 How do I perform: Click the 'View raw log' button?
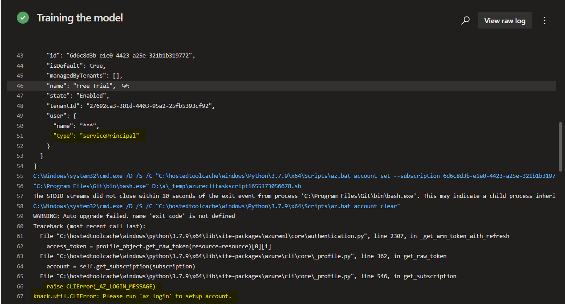[x=504, y=20]
